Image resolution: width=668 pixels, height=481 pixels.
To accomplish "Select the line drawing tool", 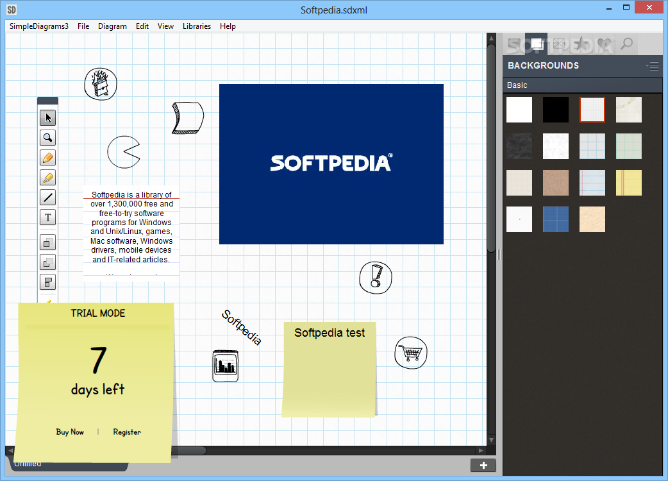I will (47, 198).
